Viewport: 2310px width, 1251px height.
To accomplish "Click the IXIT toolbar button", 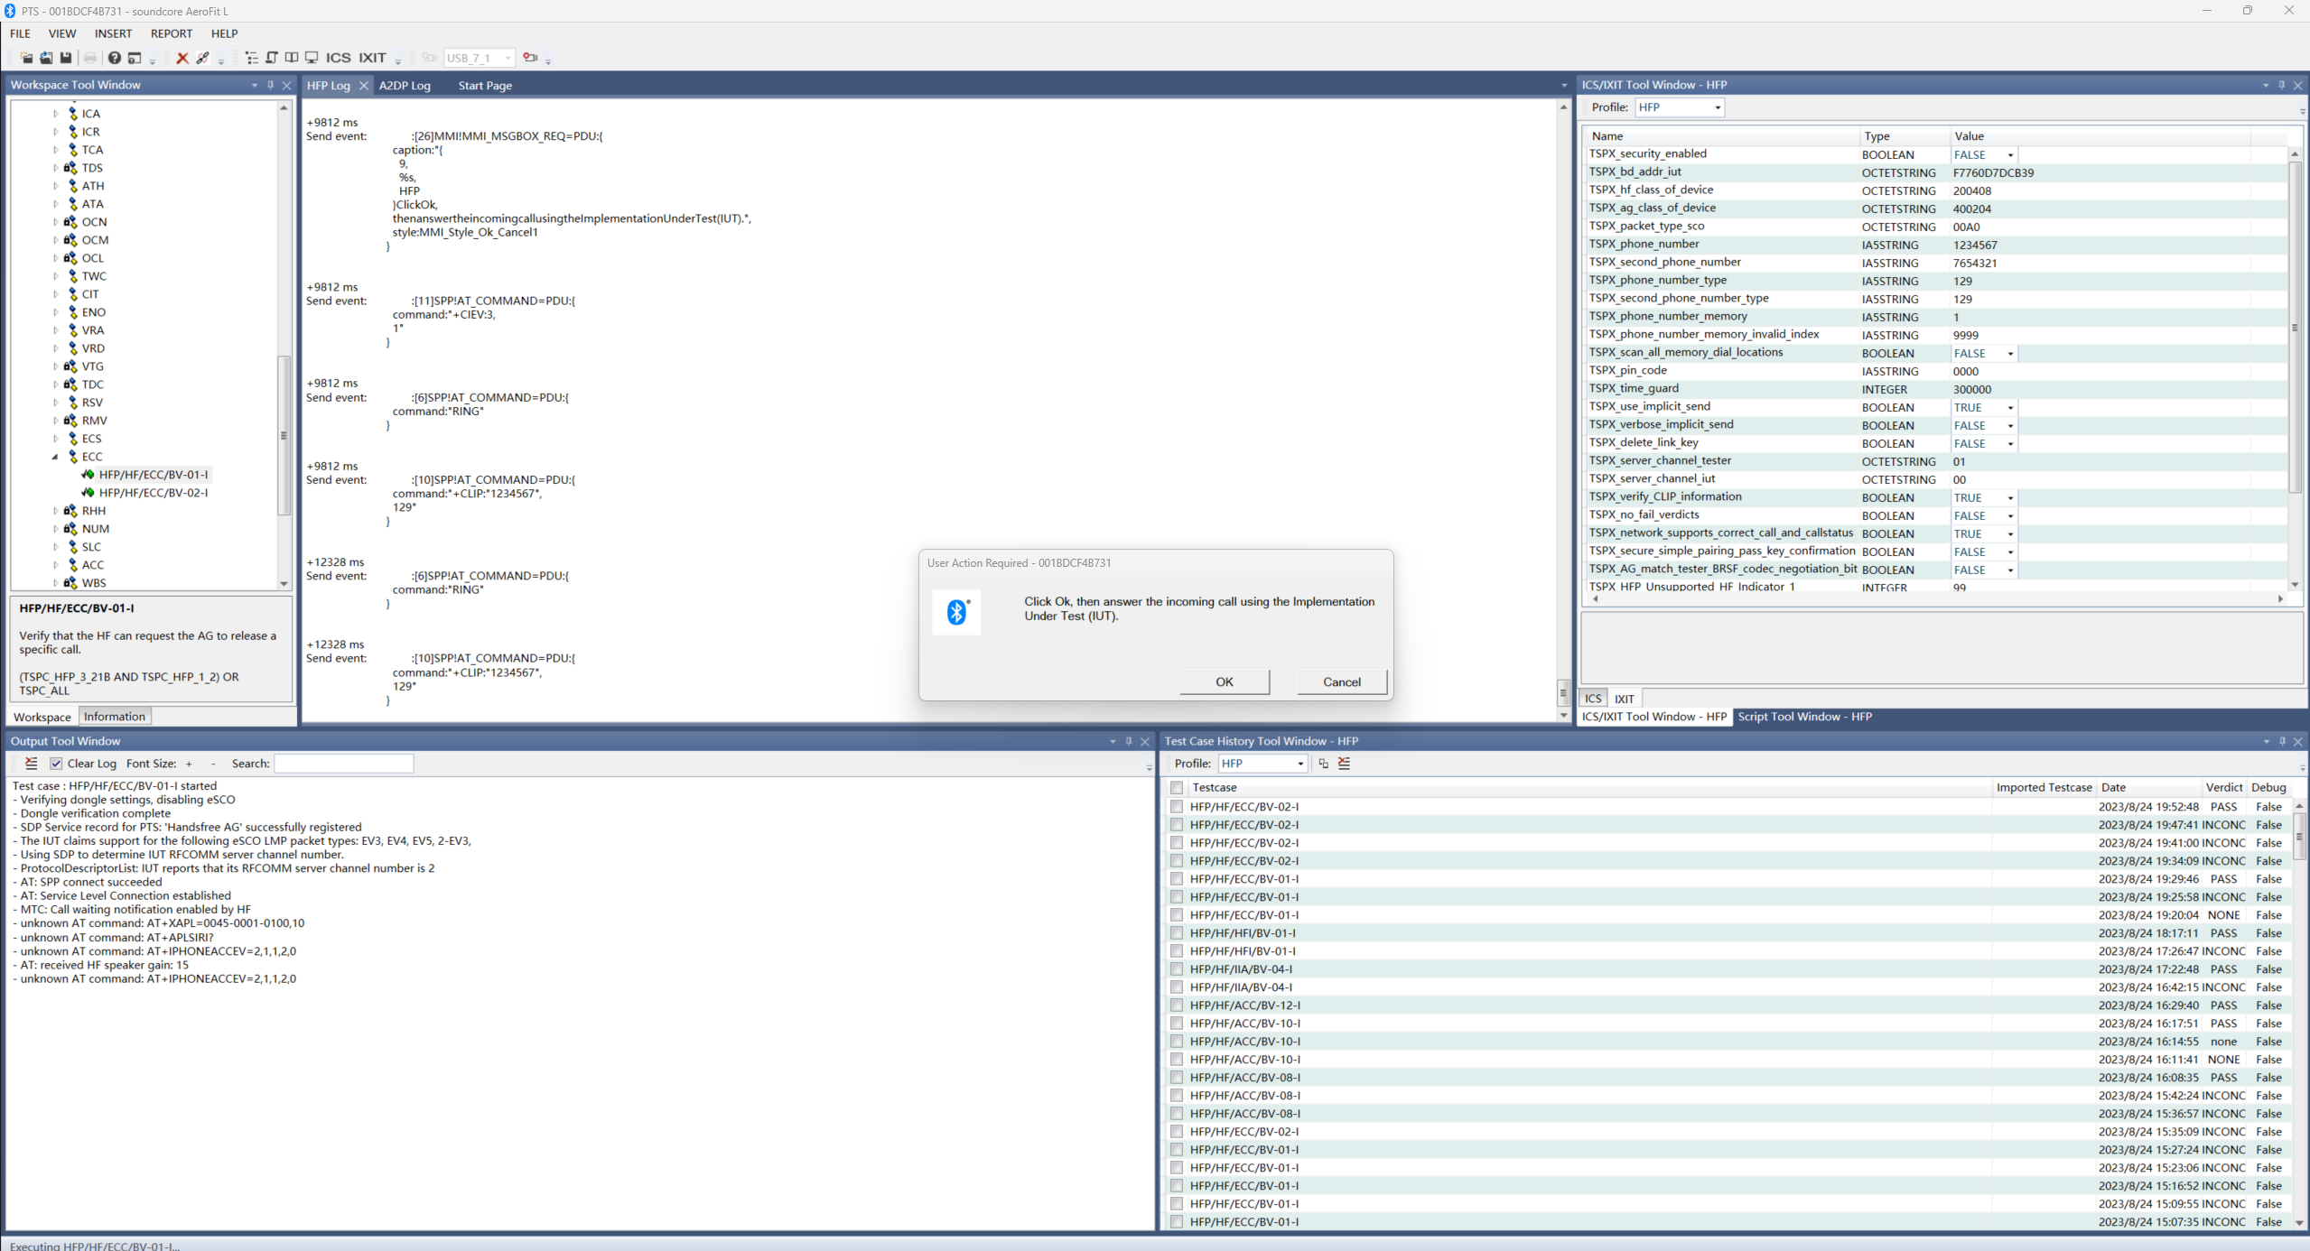I will tap(372, 58).
